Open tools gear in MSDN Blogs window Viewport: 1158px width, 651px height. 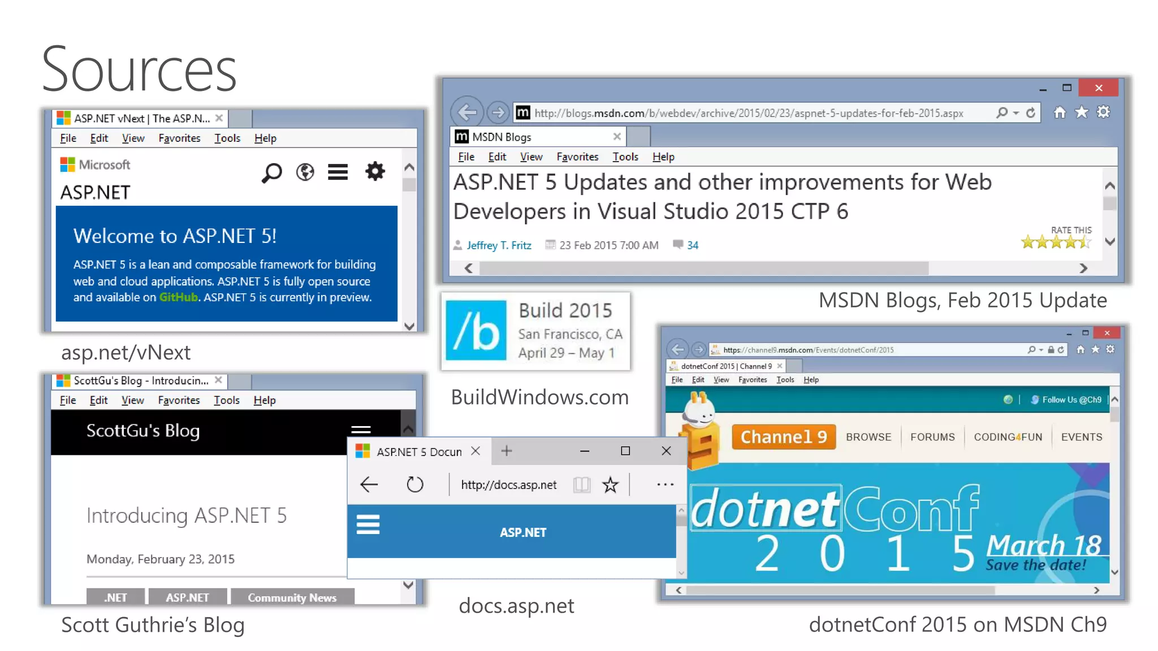[1103, 112]
